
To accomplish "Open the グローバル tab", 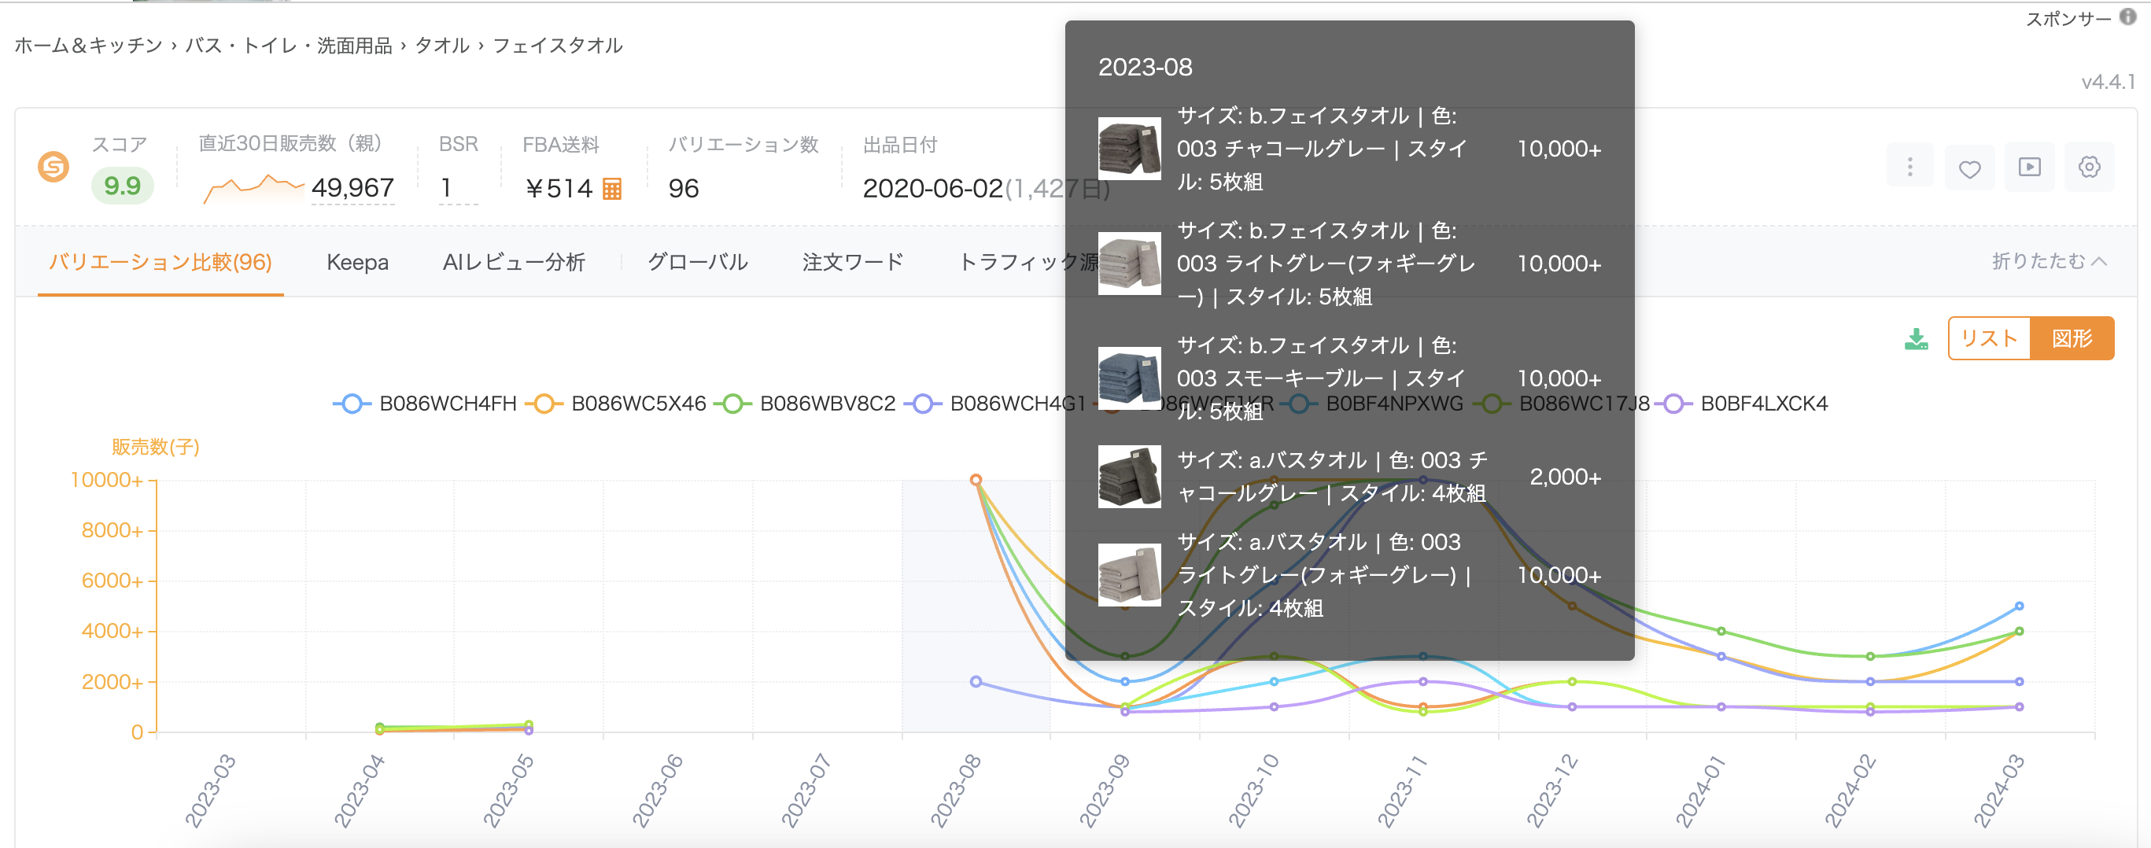I will [697, 262].
